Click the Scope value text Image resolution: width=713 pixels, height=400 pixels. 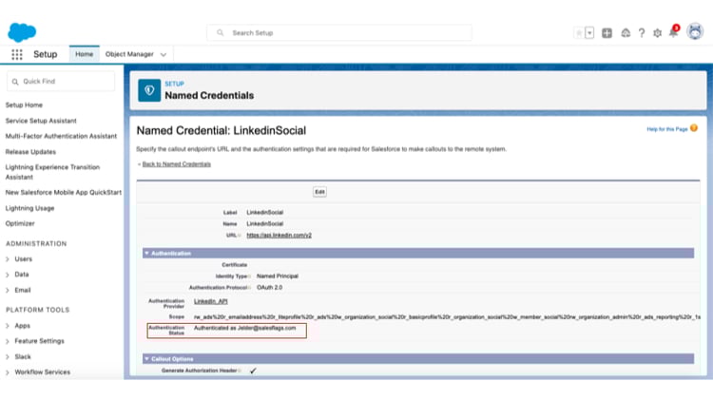[x=447, y=316]
